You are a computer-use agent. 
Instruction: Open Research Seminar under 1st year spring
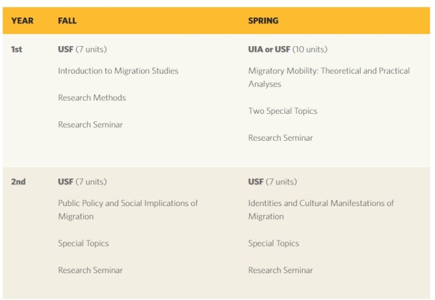click(280, 138)
